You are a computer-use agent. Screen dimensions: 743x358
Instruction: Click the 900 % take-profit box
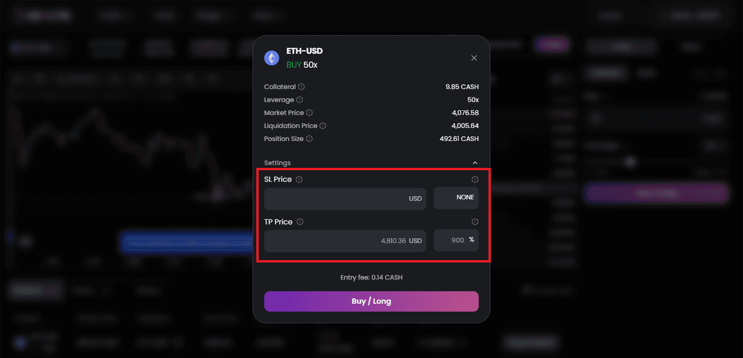click(x=456, y=241)
